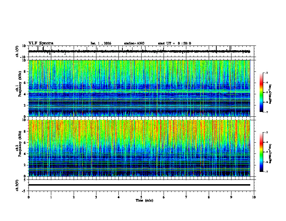Image resolution: width=286 pixels, height=221 pixels.
Task: Click tick label "5" on the Time axis
Action: (x=141, y=197)
